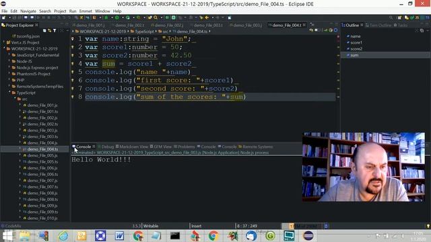
Task: Open the Debug tab in bottom panel
Action: [106, 147]
